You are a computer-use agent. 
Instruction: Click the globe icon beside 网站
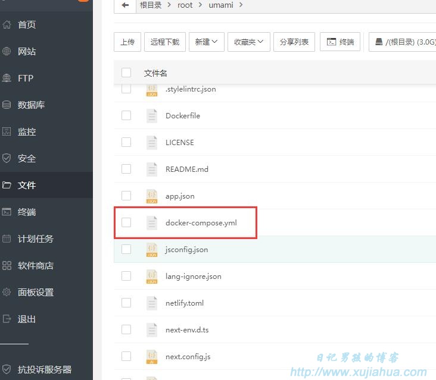coord(7,51)
